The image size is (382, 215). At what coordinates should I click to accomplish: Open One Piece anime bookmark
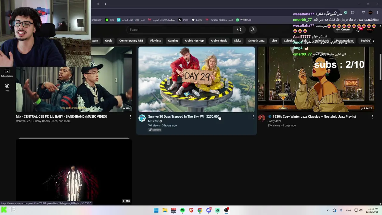131,20
